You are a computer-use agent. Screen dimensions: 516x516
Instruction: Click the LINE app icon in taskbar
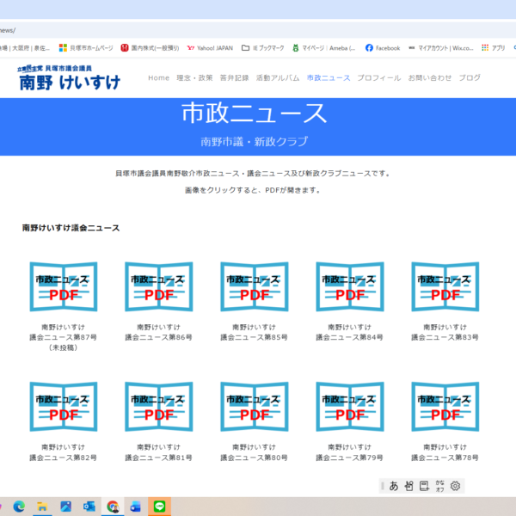[161, 507]
